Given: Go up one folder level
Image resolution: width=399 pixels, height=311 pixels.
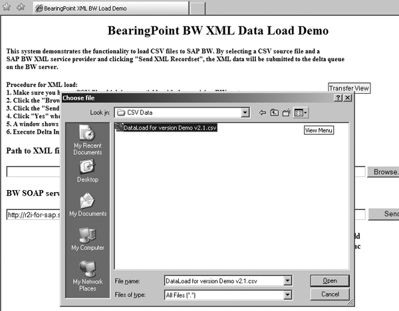Looking at the screenshot, I should [x=274, y=113].
